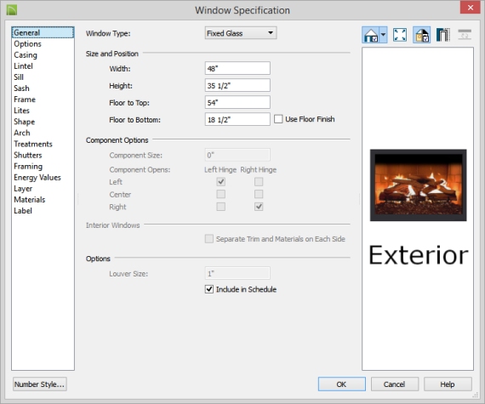Open the Number Style dialog

pyautogui.click(x=40, y=384)
